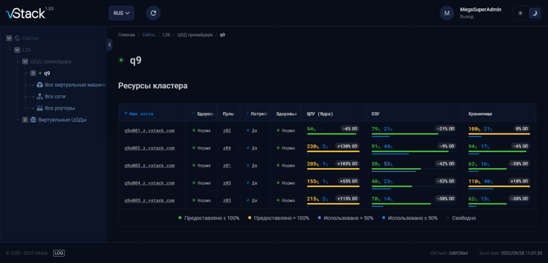This screenshot has width=548, height=263.
Task: Click green Предоставлено ≤ 100% legend dot
Action: [180, 218]
